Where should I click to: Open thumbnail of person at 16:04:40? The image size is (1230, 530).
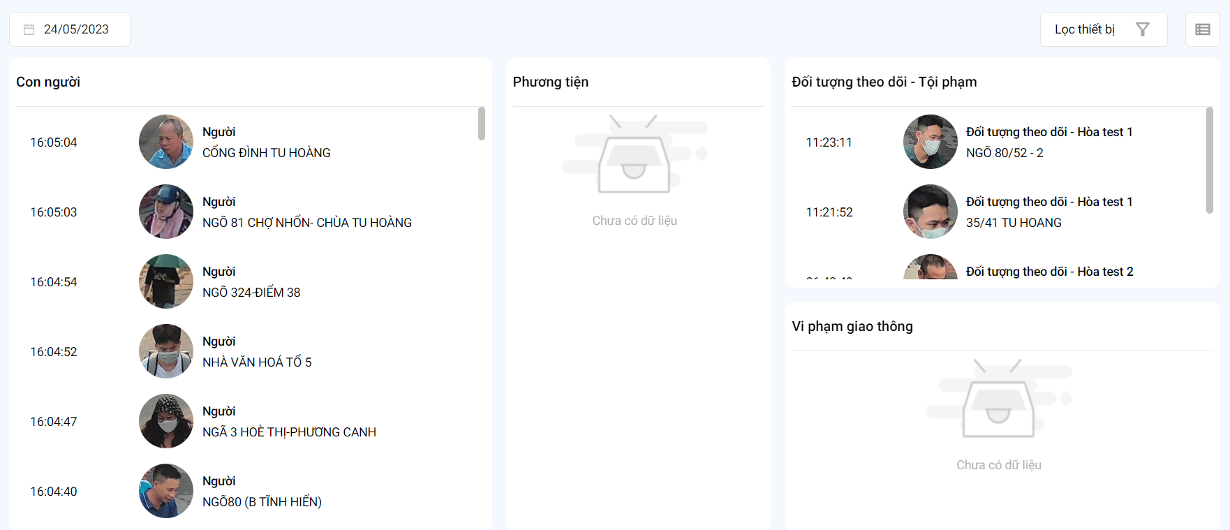(166, 491)
